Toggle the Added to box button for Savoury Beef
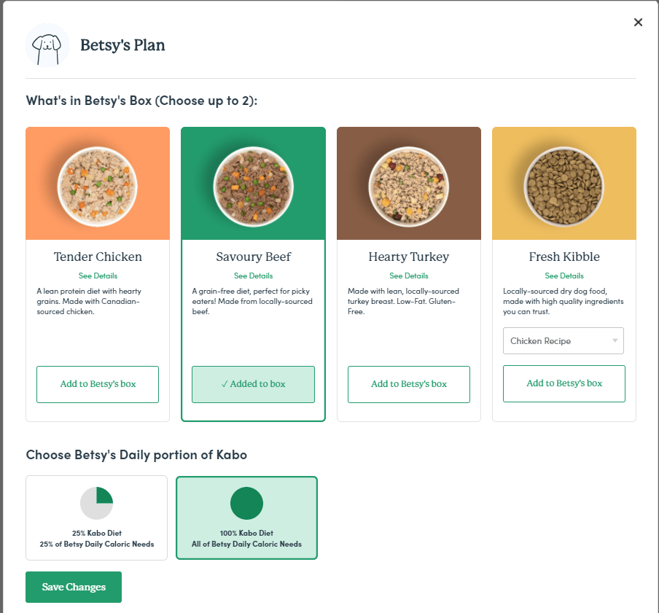Viewport: 659px width, 613px height. (253, 384)
